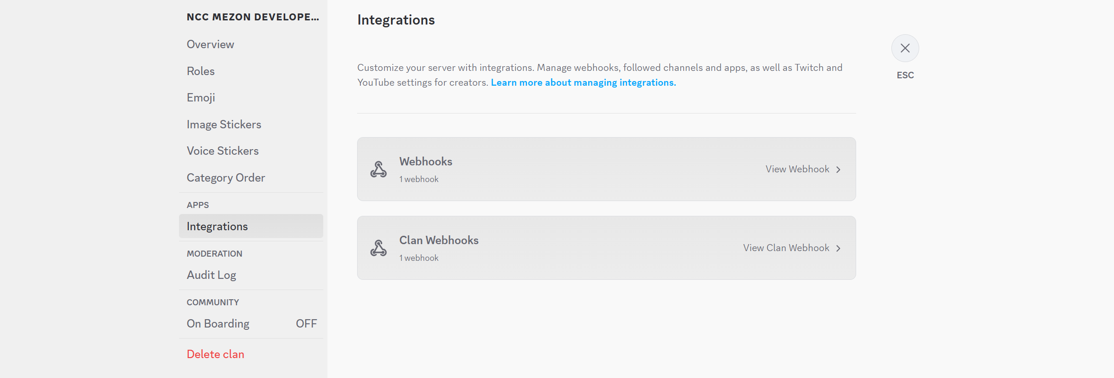
Task: Go to the Roles settings page
Action: pyautogui.click(x=201, y=71)
